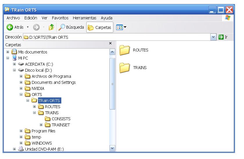Select the TRAINS folder icon in right pane
Screen dimensions: 244x159
point(124,68)
